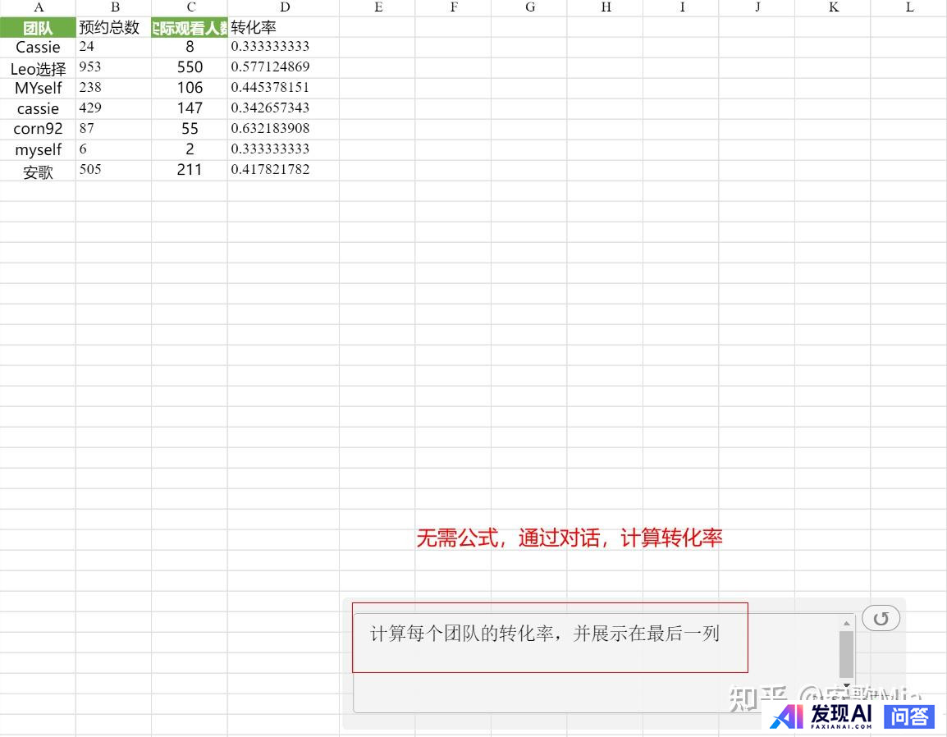Click the cell with value 106
The image size is (947, 737).
tap(190, 88)
